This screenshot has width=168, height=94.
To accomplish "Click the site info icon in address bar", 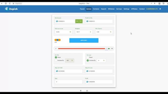I will [x=6, y=3].
